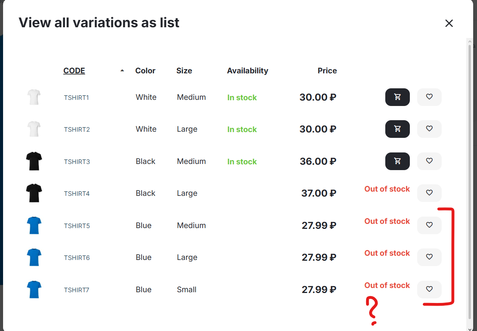
Task: Add TSHIRT1 white medium to cart
Action: coord(397,97)
